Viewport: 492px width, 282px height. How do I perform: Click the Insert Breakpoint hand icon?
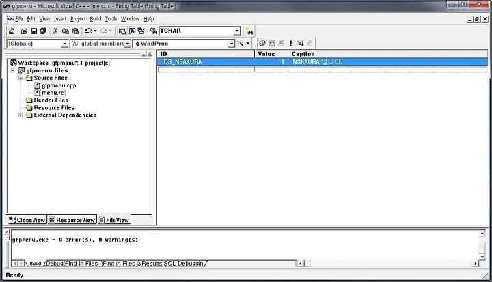(x=310, y=43)
